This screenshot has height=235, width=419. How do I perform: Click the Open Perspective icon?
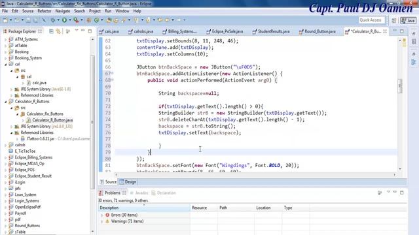pyautogui.click(x=394, y=20)
